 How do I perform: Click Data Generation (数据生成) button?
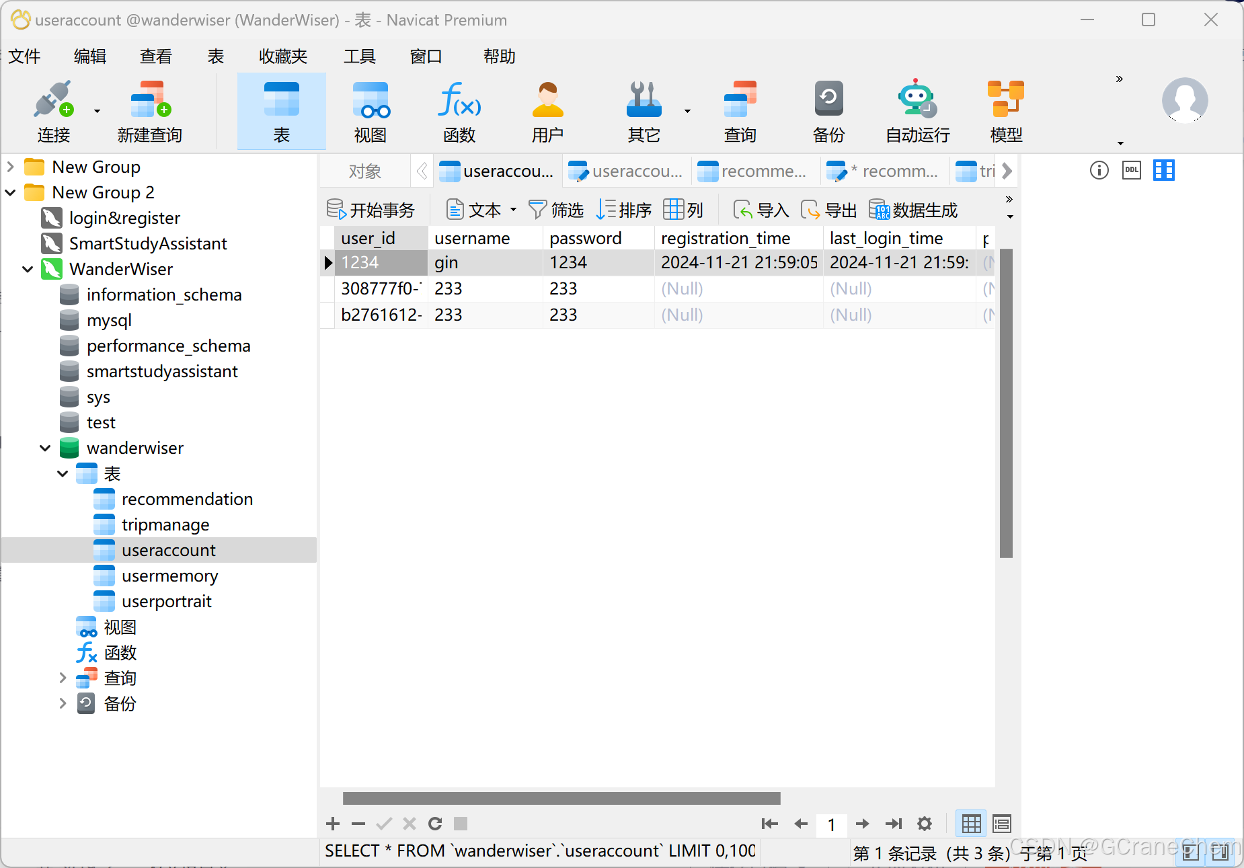point(913,210)
